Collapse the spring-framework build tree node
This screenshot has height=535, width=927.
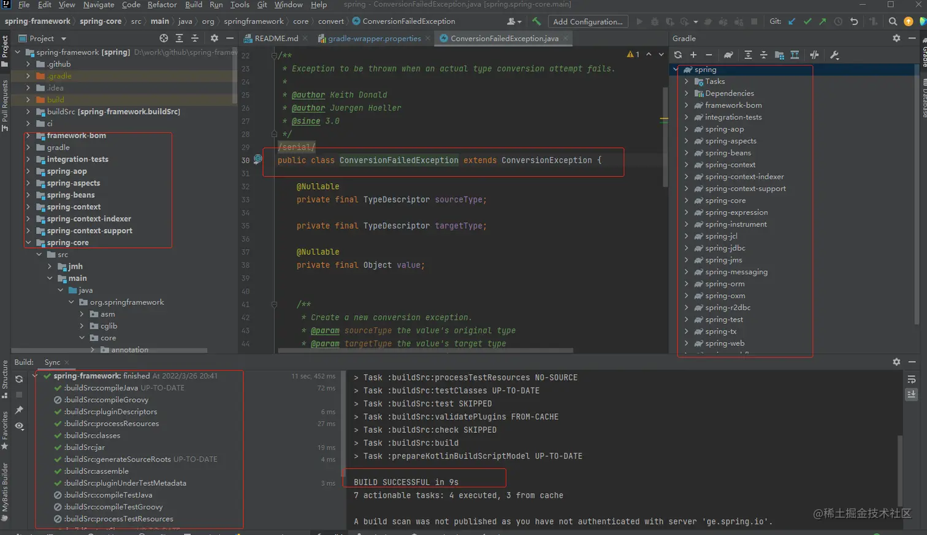(x=36, y=376)
